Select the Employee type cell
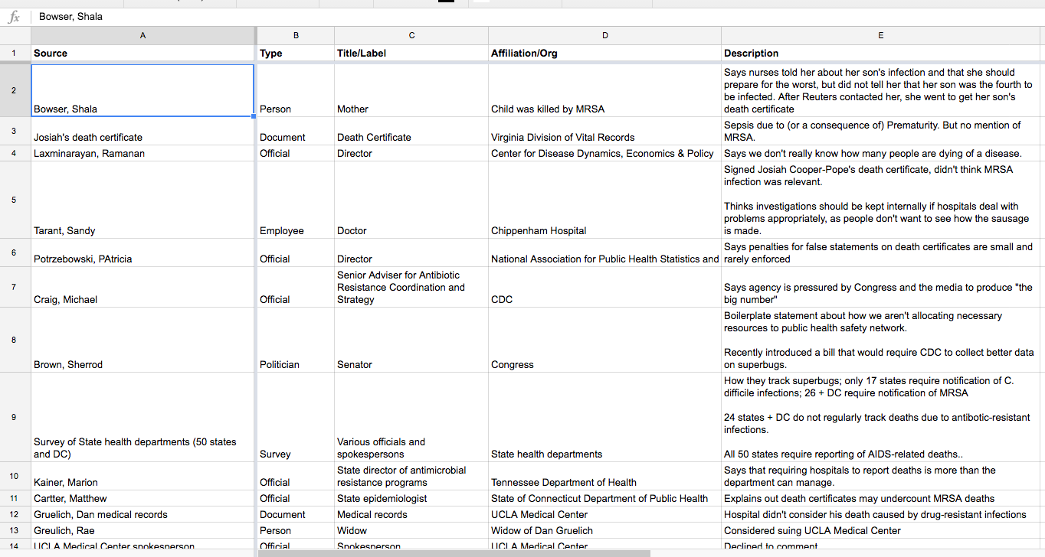This screenshot has height=557, width=1045. (296, 200)
